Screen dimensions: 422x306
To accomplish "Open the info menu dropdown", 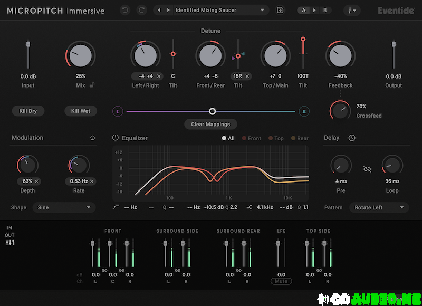I will [x=352, y=10].
